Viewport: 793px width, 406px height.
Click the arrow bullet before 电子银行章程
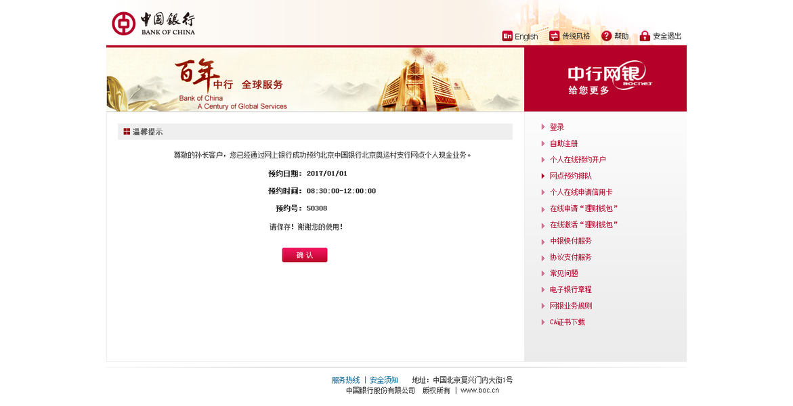[x=542, y=289]
